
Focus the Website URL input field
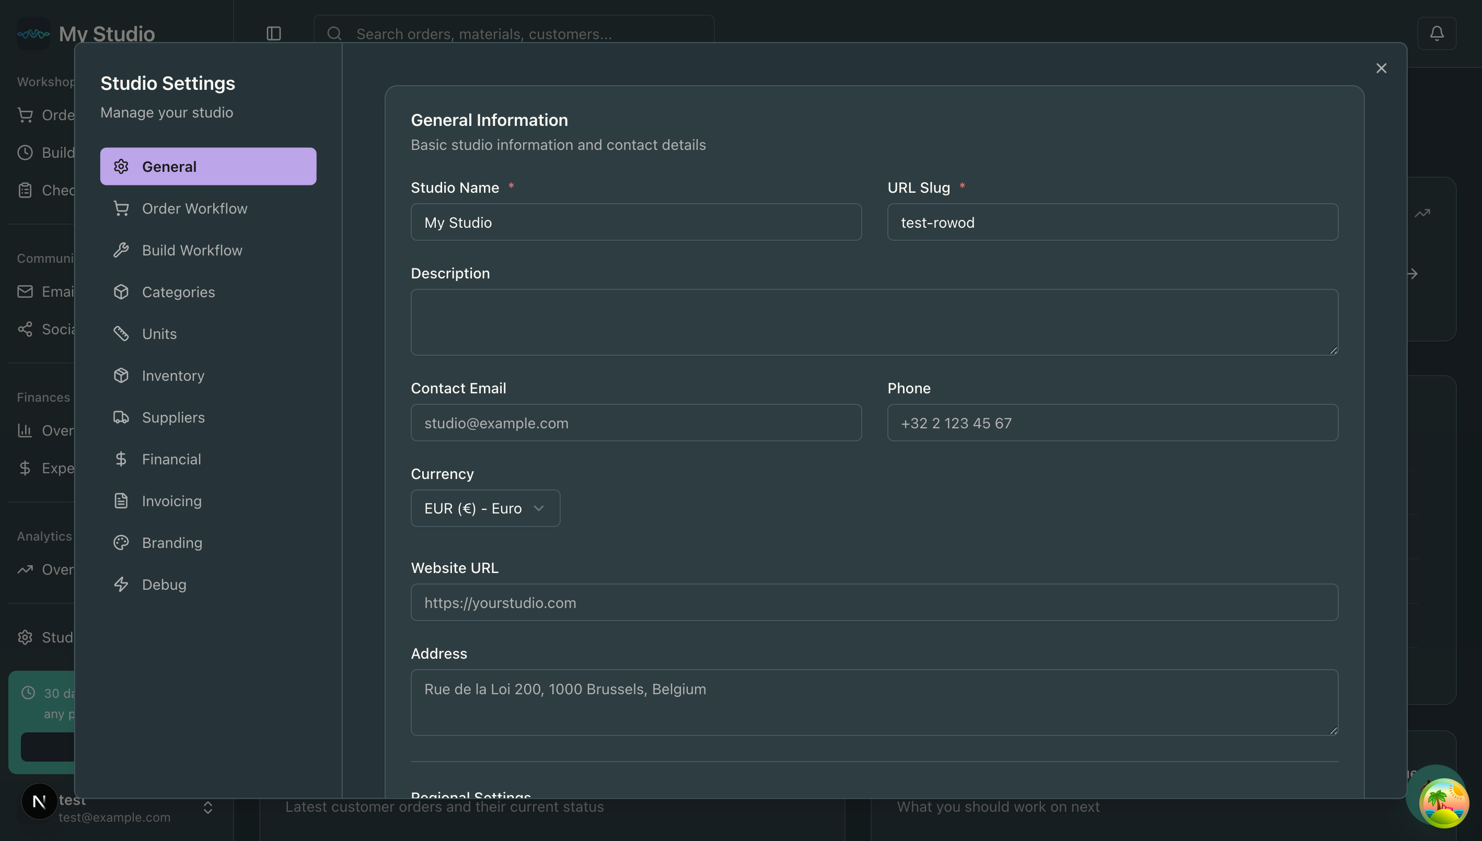click(x=874, y=602)
